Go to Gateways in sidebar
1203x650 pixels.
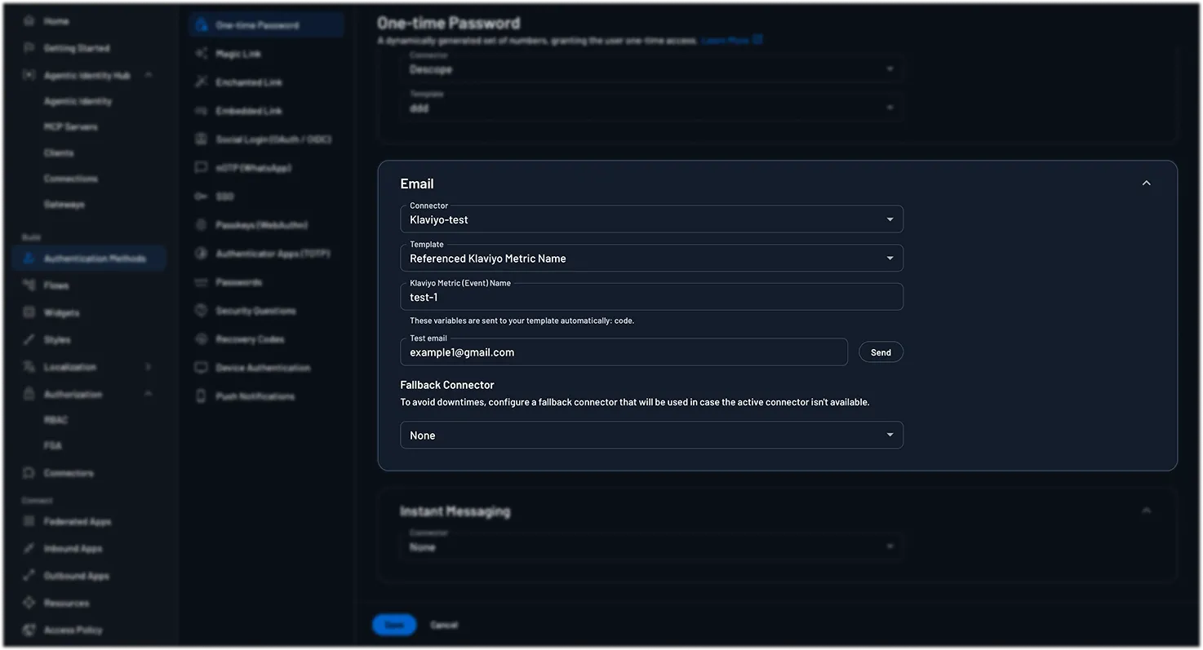coord(64,205)
